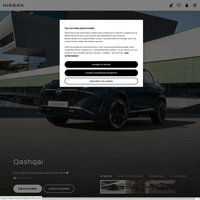Click Accepter et fermer button
Image resolution: width=200 pixels, height=200 pixels.
click(x=101, y=64)
